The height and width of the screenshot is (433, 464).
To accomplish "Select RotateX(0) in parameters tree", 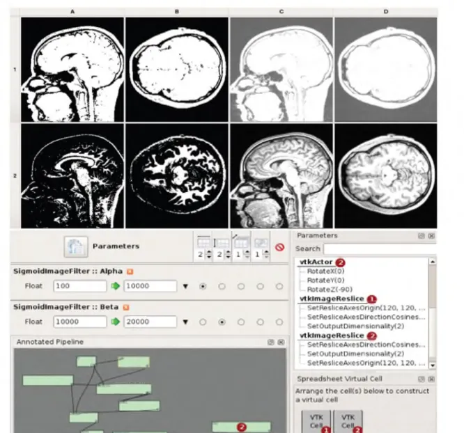I will click(x=325, y=271).
